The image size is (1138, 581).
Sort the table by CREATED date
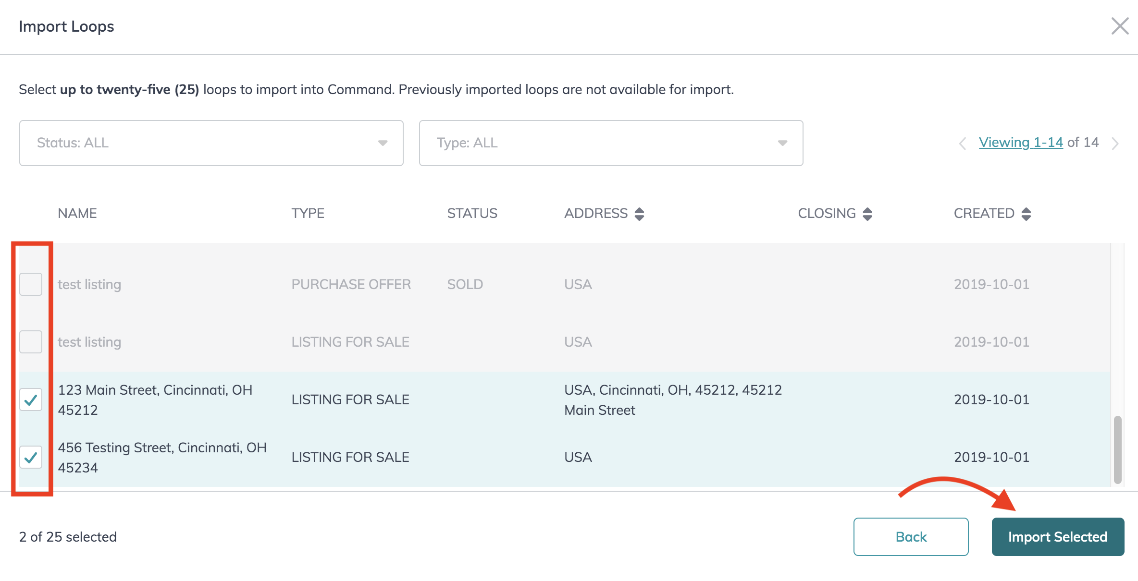1027,213
